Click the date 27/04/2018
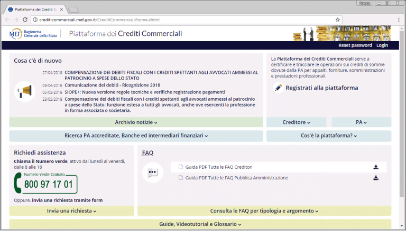Image resolution: width=406 pixels, height=231 pixels. click(52, 73)
